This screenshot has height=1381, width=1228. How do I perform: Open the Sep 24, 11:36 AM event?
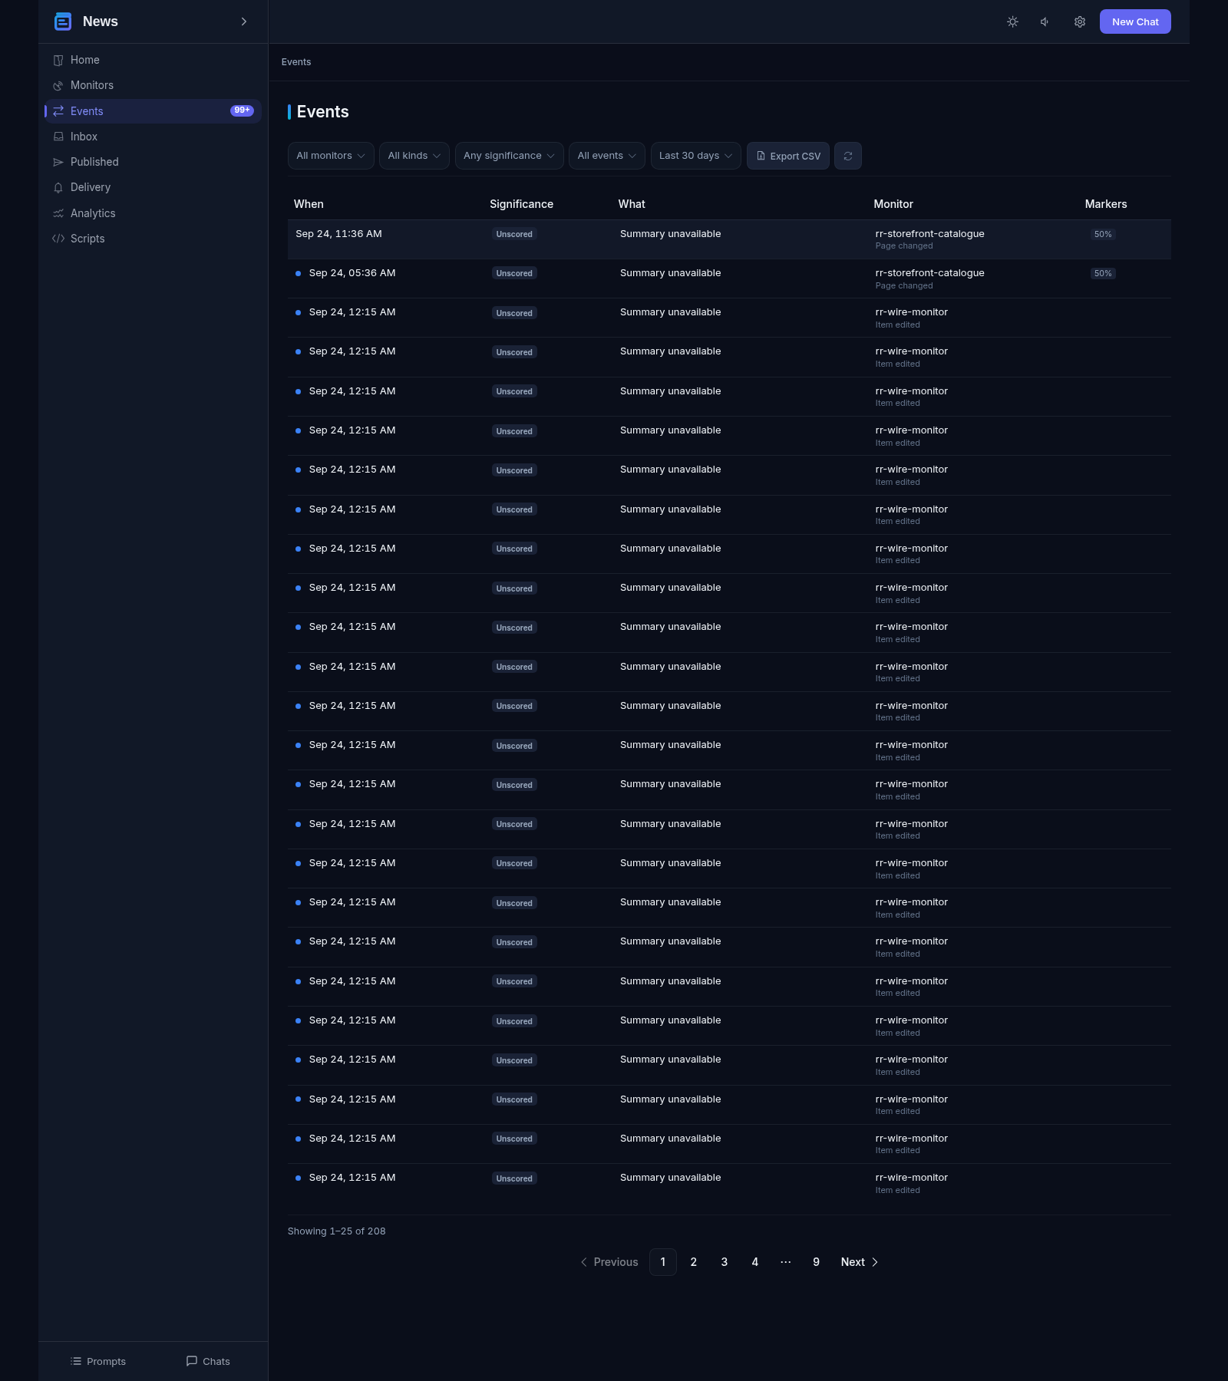tap(729, 239)
